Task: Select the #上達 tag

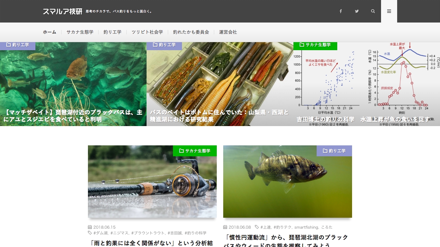Action: 266,227
